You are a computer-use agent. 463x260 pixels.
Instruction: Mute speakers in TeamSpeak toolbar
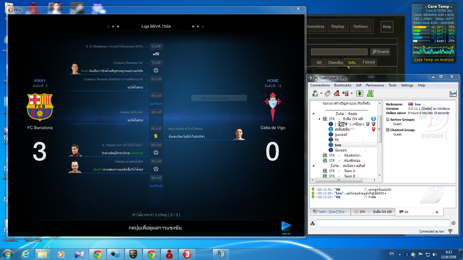pos(346,93)
